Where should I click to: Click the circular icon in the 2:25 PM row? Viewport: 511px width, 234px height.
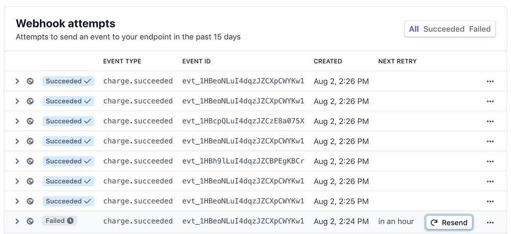click(x=30, y=201)
